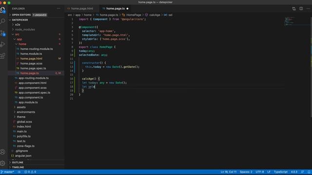Expand the Timeline section
This screenshot has width=312, height=175.
(x=18, y=167)
